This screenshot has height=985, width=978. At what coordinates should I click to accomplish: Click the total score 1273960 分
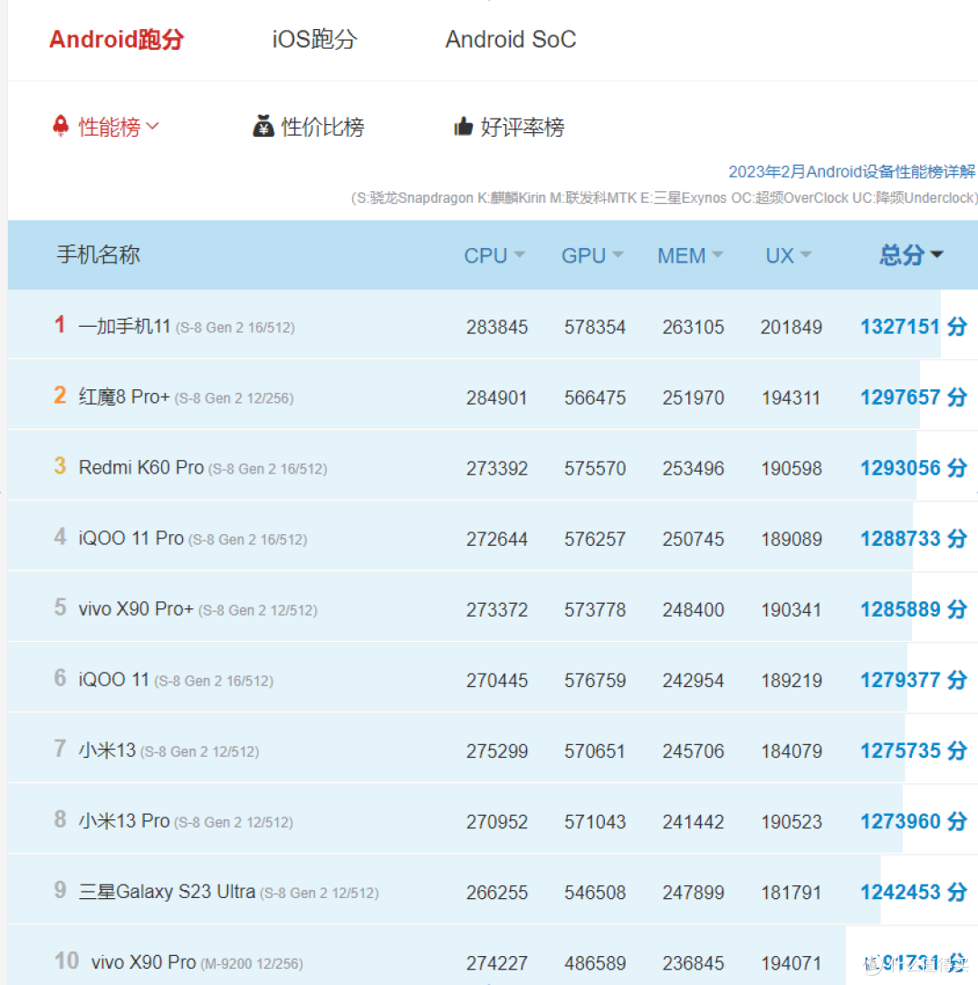[914, 821]
